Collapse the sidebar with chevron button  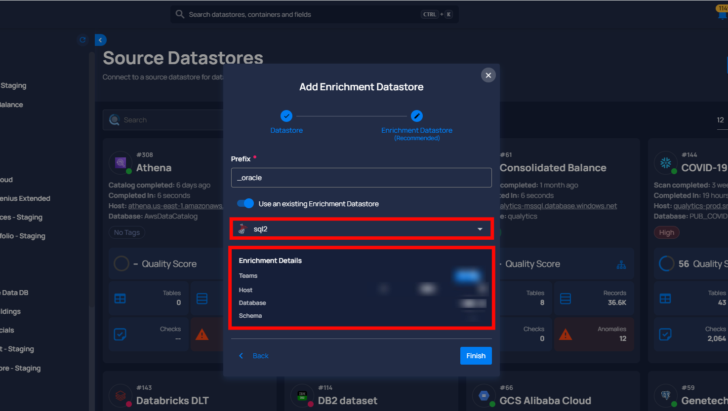100,40
